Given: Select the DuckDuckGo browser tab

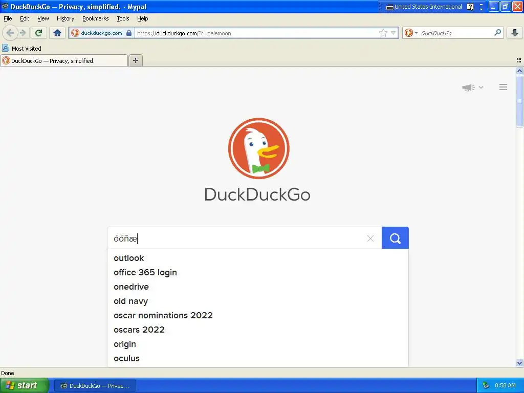Looking at the screenshot, I should pos(64,60).
